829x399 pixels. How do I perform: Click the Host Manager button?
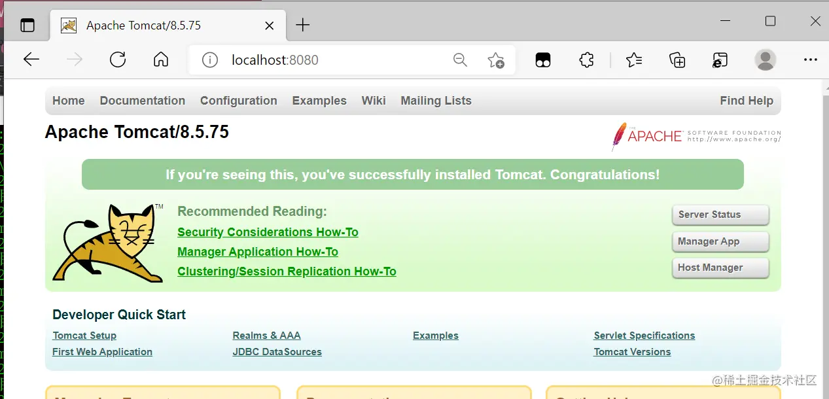(720, 268)
